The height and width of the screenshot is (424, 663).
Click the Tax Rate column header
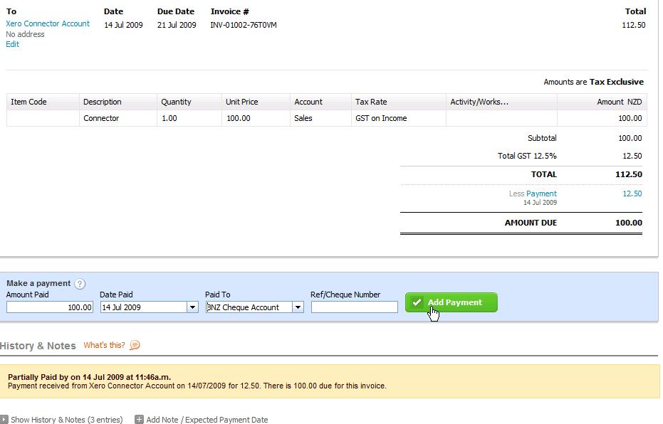coord(398,102)
